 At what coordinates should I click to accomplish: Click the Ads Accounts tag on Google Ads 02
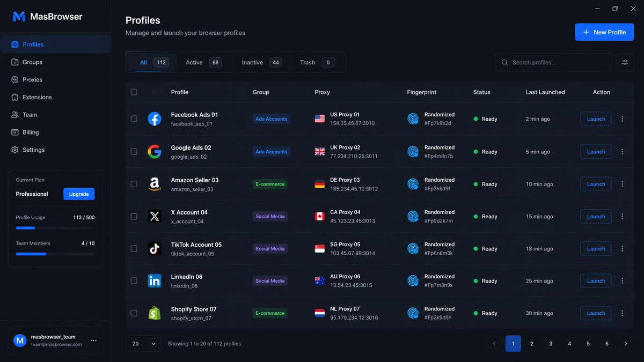(x=272, y=152)
